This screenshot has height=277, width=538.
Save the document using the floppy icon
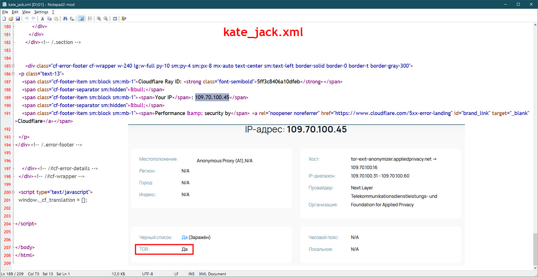[18, 19]
